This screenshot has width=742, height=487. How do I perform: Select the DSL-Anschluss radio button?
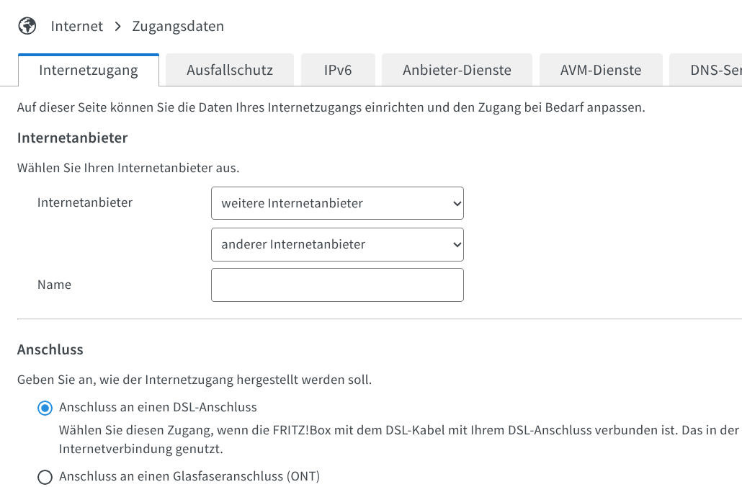(45, 408)
